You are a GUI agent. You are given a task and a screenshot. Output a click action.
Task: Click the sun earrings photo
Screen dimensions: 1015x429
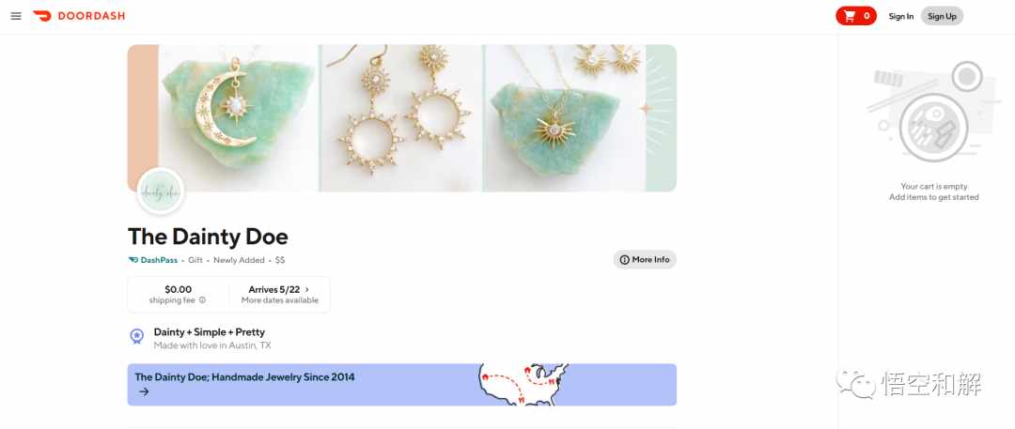coord(401,117)
